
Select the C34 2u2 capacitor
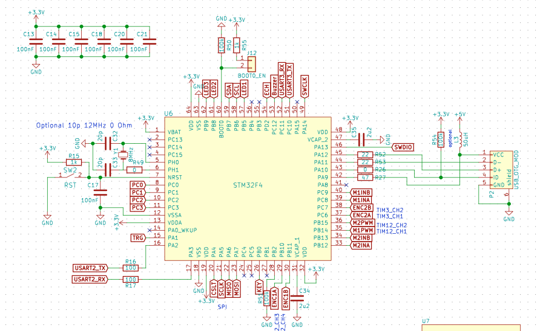(x=297, y=298)
